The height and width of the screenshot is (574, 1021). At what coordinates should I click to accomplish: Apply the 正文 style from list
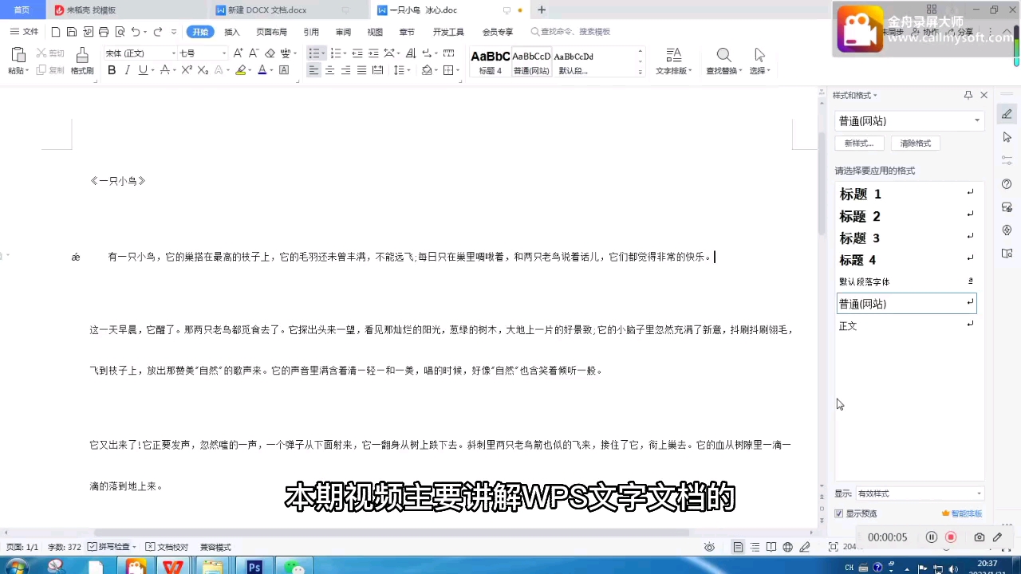(x=906, y=325)
